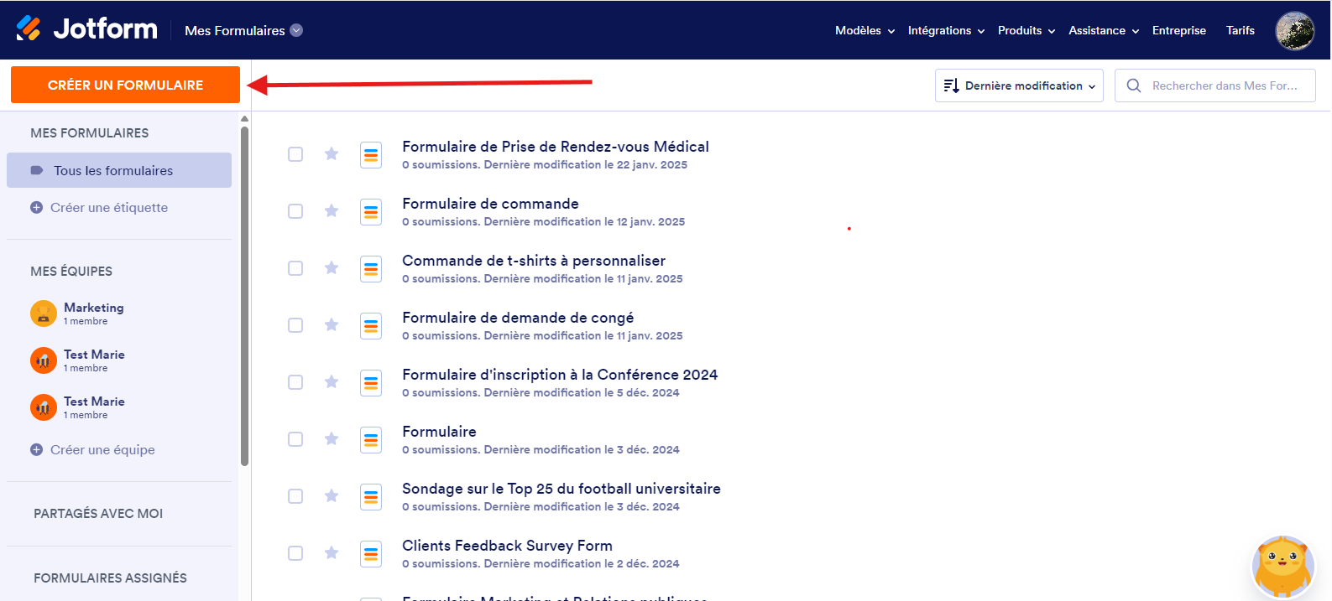Open FORMULAIRES ASSIGNÉS section
The width and height of the screenshot is (1332, 601).
tap(110, 578)
